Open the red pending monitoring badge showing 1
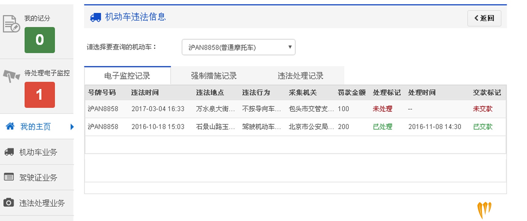The image size is (527, 221). click(40, 95)
